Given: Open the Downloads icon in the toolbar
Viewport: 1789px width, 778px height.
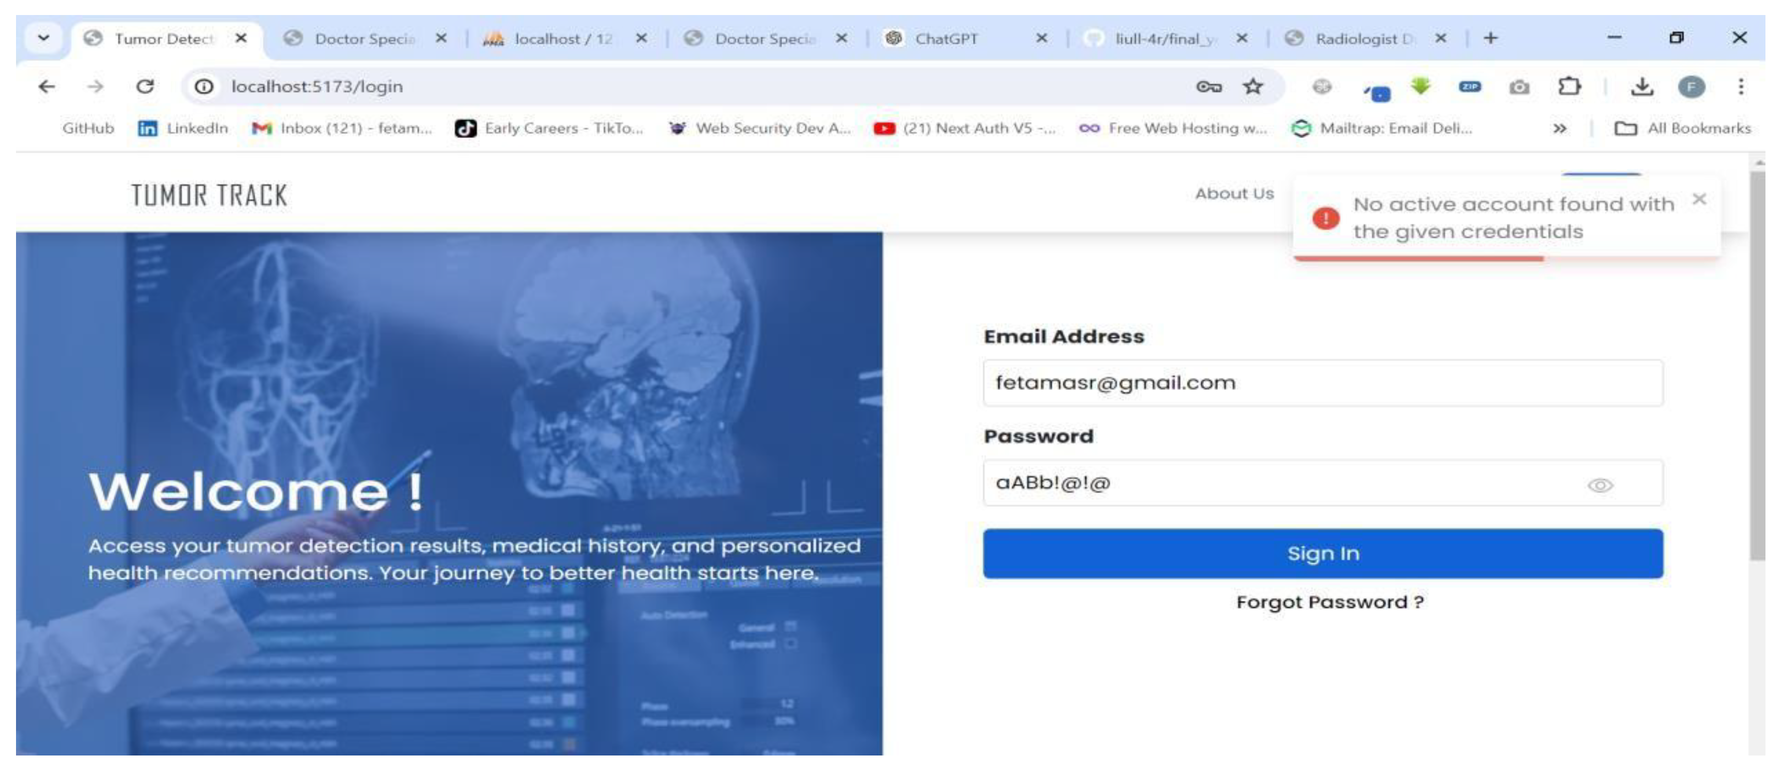Looking at the screenshot, I should click(1642, 88).
